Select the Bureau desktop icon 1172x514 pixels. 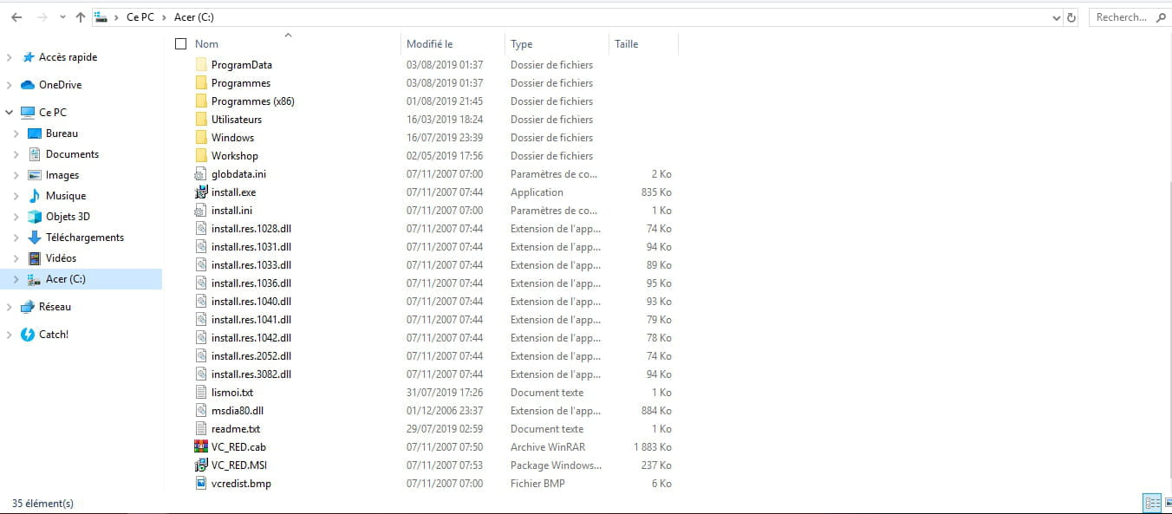(x=35, y=133)
